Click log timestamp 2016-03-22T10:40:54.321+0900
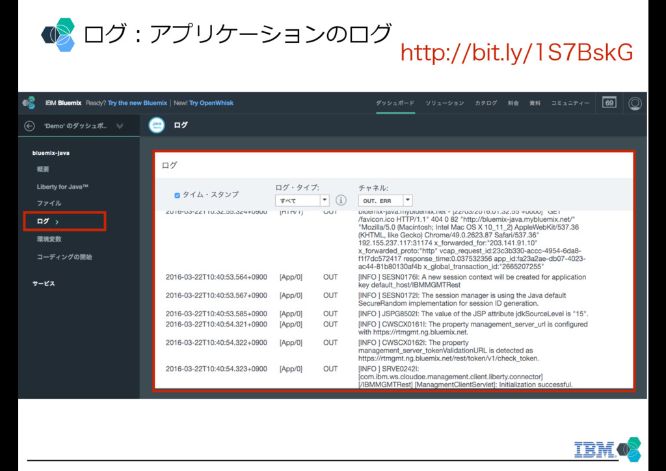Image resolution: width=666 pixels, height=471 pixels. pos(216,324)
